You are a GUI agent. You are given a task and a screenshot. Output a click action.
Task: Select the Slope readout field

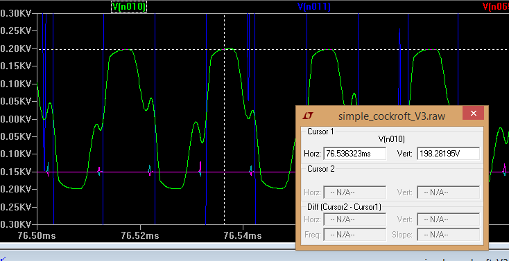tap(448, 234)
